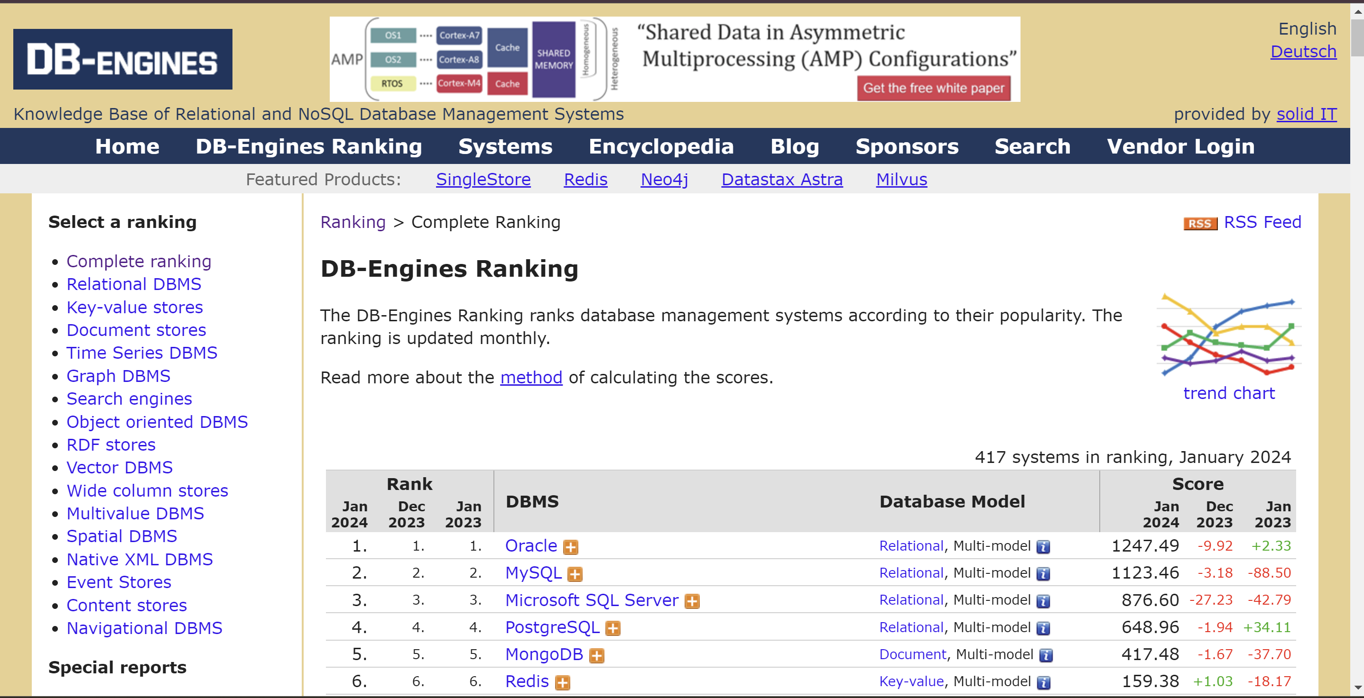Select Document stores ranking
Image resolution: width=1364 pixels, height=698 pixels.
pos(136,330)
